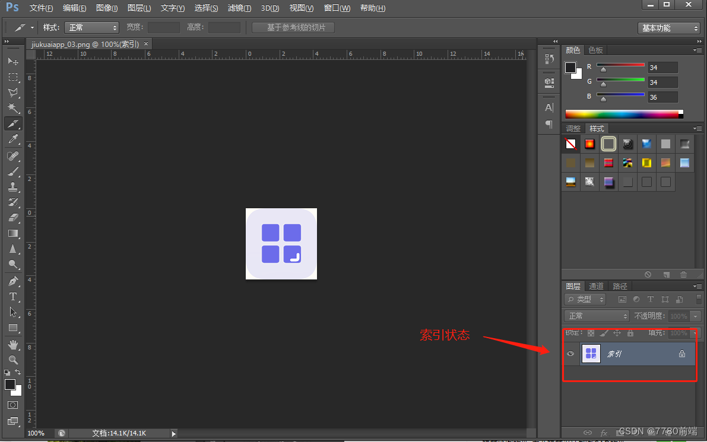This screenshot has height=442, width=707.
Task: Select the Zoom tool
Action: (x=13, y=360)
